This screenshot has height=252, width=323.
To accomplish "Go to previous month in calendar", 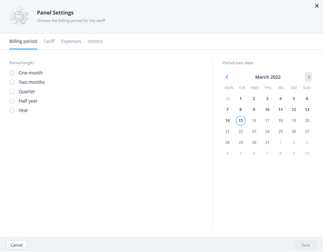I will click(227, 77).
